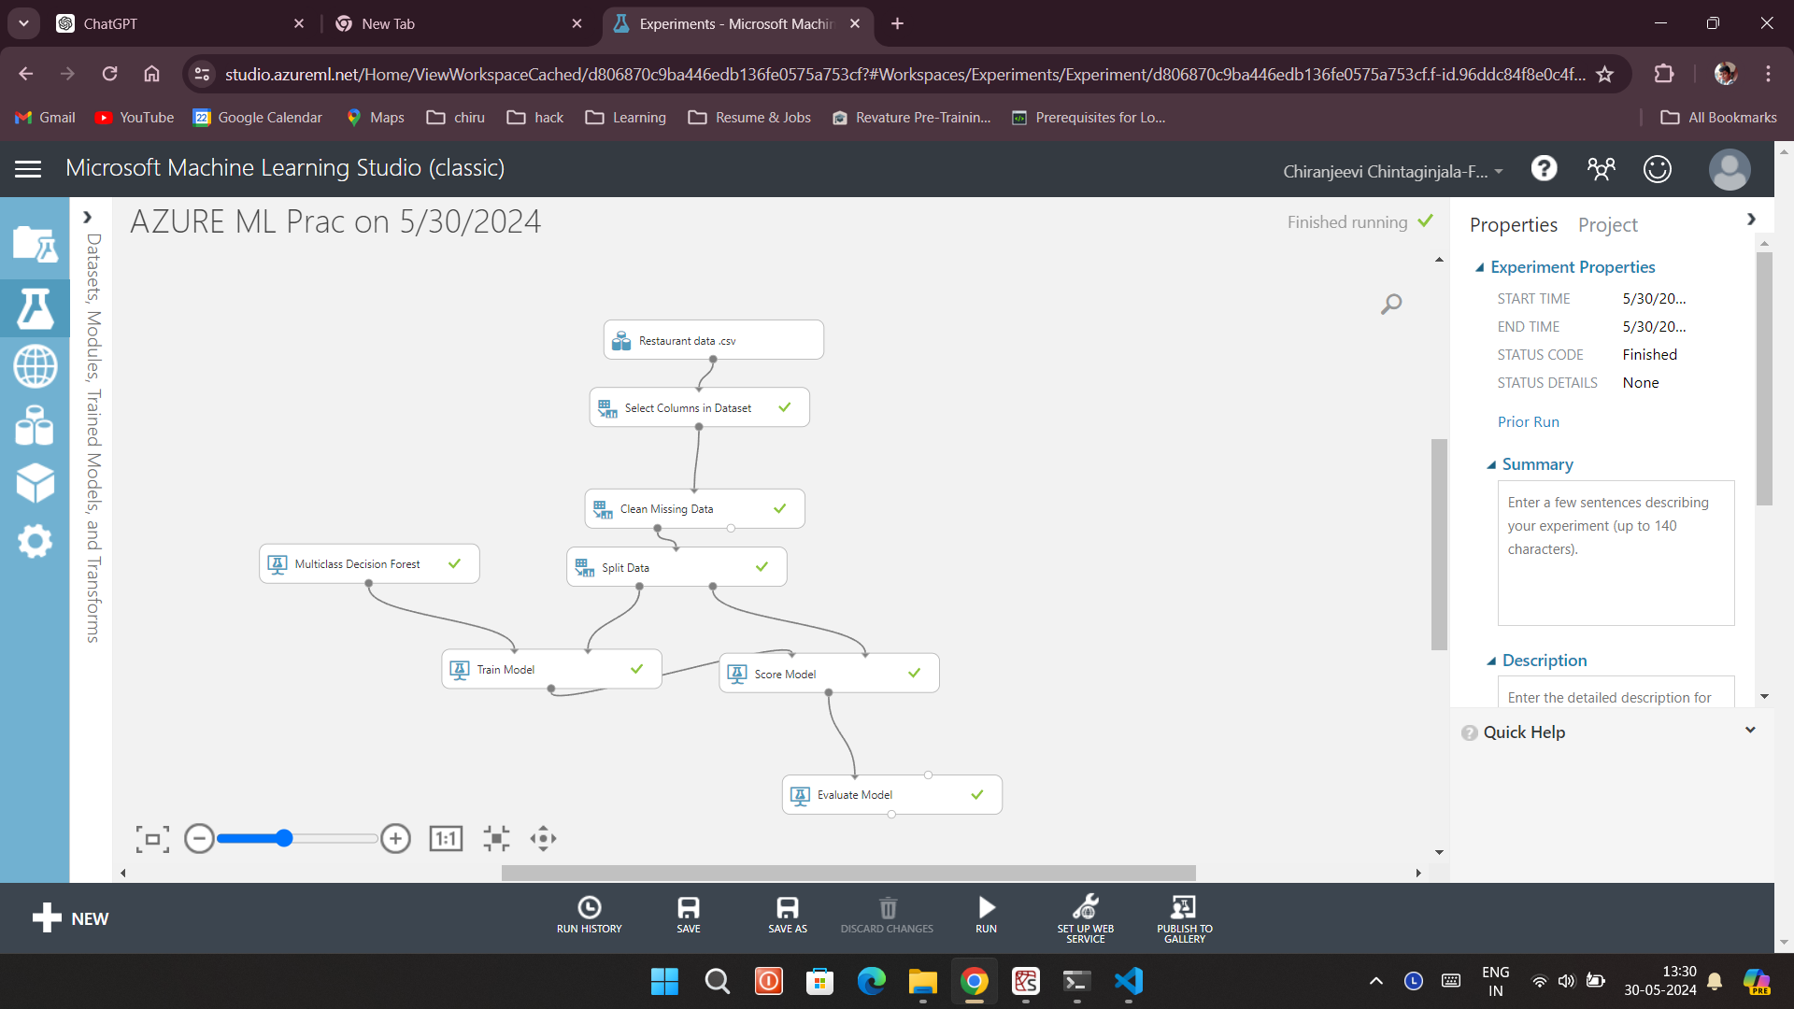Search the canvas with the magnifier icon
1794x1009 pixels.
1390,305
